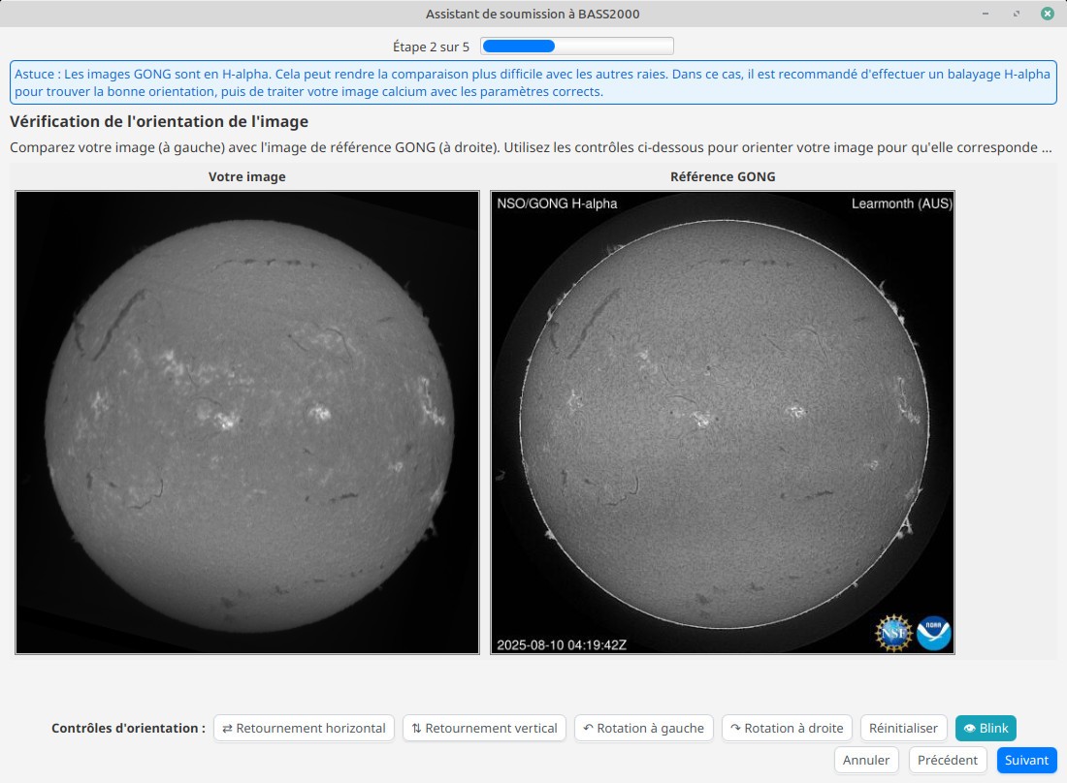Click the step progress bar
Screen dimensions: 1067x783
pos(577,47)
